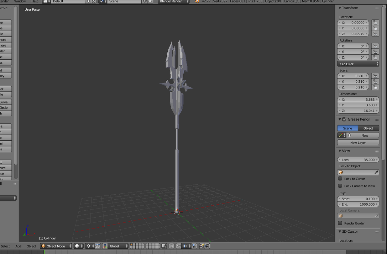
Task: Click the properties panel vertical scrollbar
Action: 384,83
